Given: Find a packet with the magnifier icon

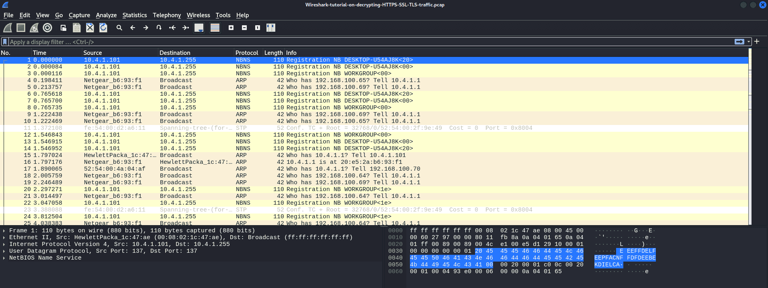Looking at the screenshot, I should point(119,28).
